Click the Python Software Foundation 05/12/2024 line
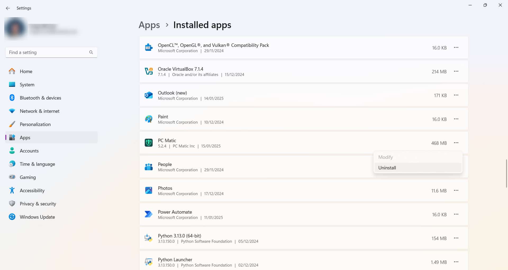The width and height of the screenshot is (508, 270). coord(208,241)
